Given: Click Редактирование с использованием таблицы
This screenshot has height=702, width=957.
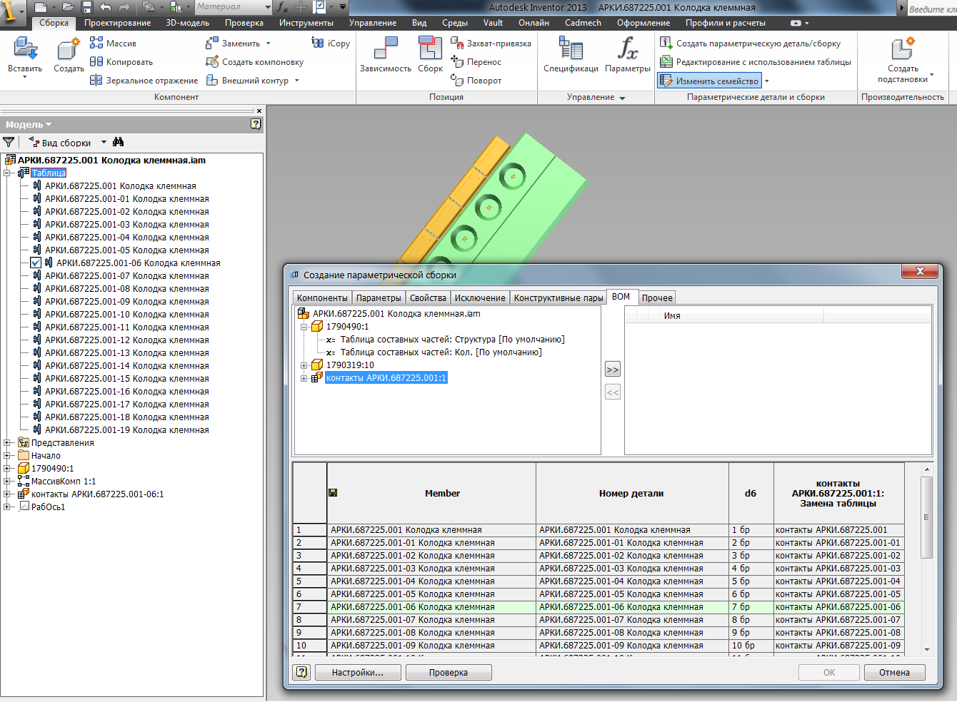Looking at the screenshot, I should point(755,62).
